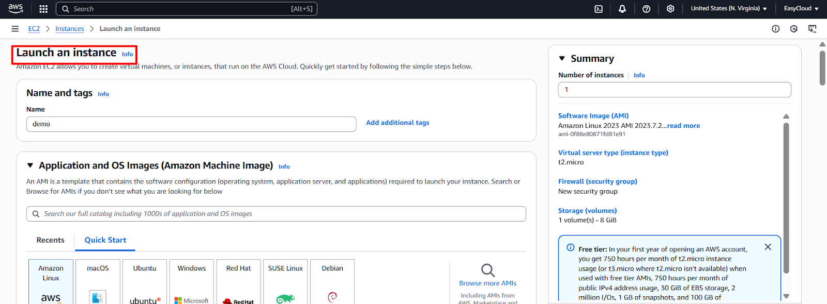Select the Debian AMI tile

pyautogui.click(x=332, y=282)
